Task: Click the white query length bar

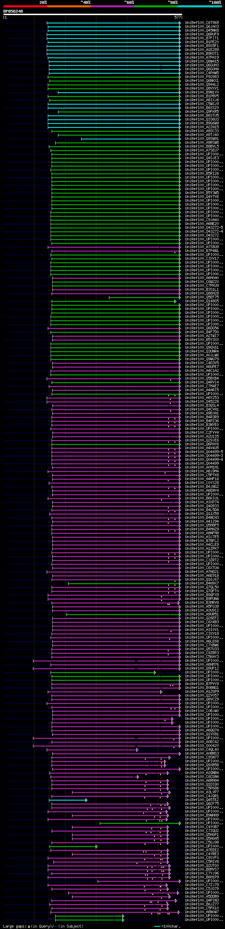Action: tap(93, 14)
